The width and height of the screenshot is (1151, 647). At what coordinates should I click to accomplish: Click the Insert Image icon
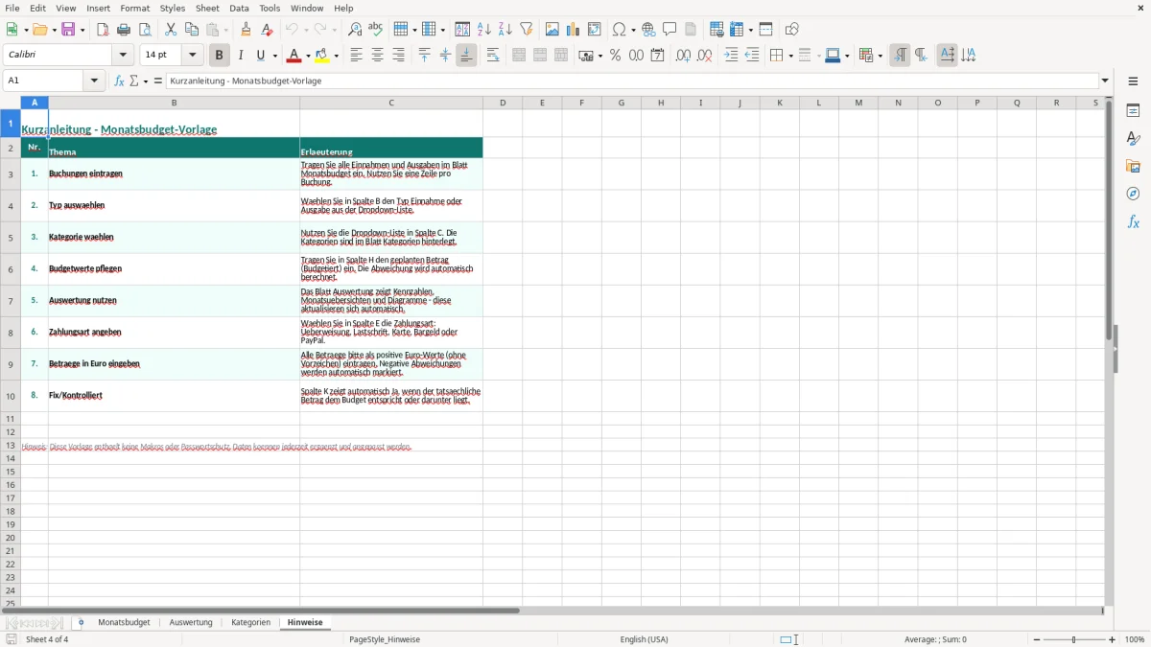(x=552, y=30)
